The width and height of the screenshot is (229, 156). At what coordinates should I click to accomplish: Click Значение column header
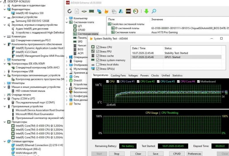[157, 19]
